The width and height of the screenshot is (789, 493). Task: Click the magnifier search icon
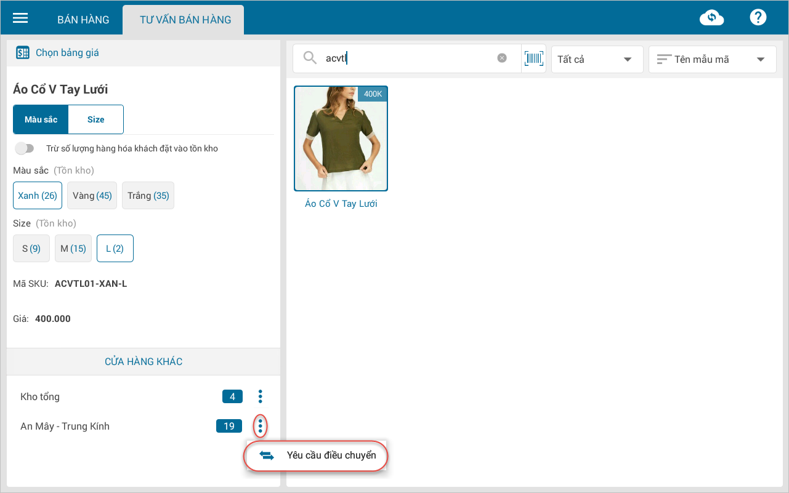pyautogui.click(x=310, y=58)
